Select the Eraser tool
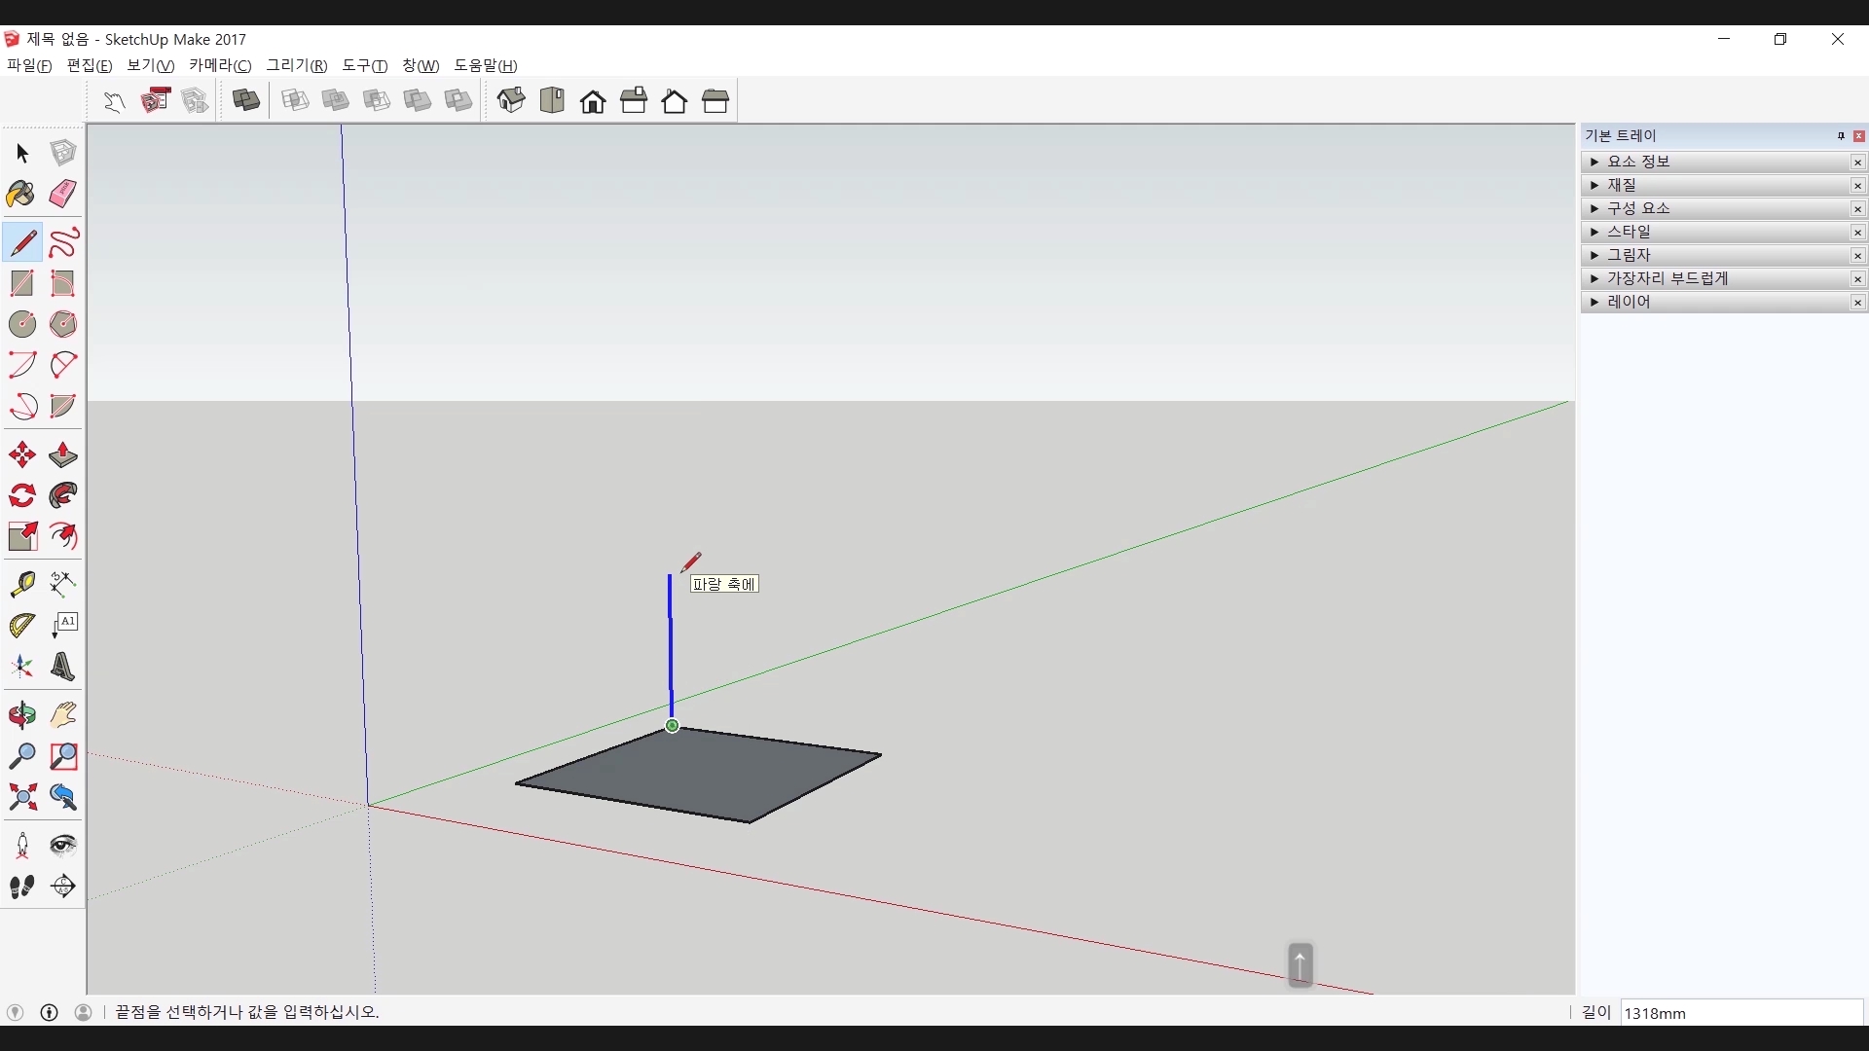The image size is (1869, 1051). [63, 194]
